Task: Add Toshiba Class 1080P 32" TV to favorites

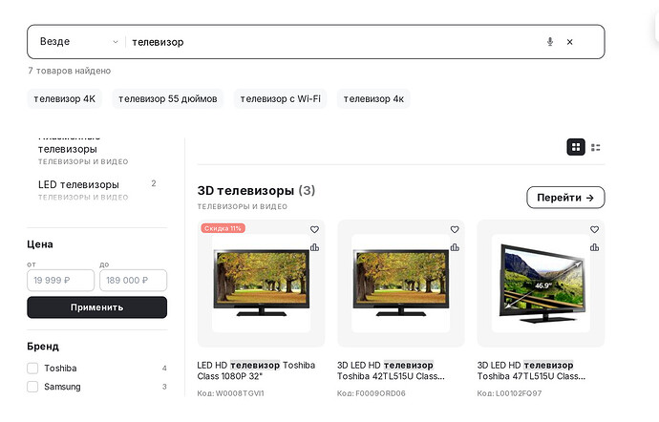Action: [x=314, y=229]
